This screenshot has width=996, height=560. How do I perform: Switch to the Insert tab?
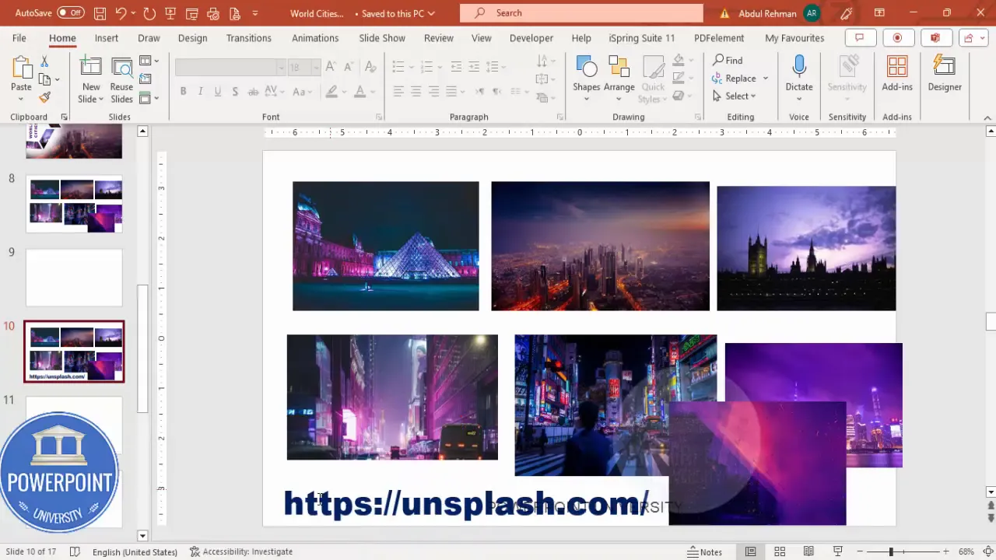pos(107,37)
